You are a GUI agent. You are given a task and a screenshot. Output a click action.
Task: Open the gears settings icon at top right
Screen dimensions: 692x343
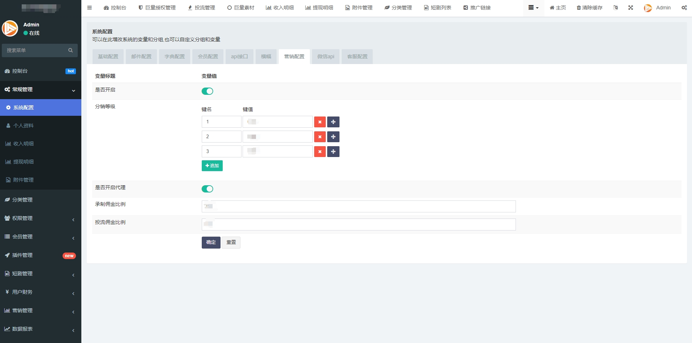point(684,8)
